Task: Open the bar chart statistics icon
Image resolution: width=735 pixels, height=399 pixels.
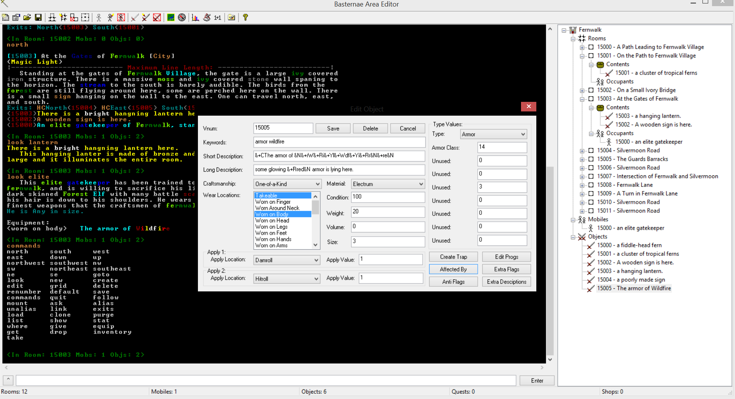Action: 195,18
